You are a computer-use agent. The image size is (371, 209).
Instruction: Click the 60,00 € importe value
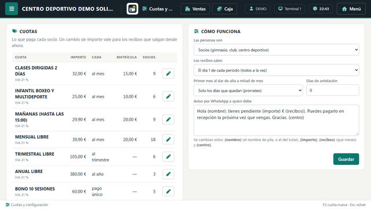point(79,192)
